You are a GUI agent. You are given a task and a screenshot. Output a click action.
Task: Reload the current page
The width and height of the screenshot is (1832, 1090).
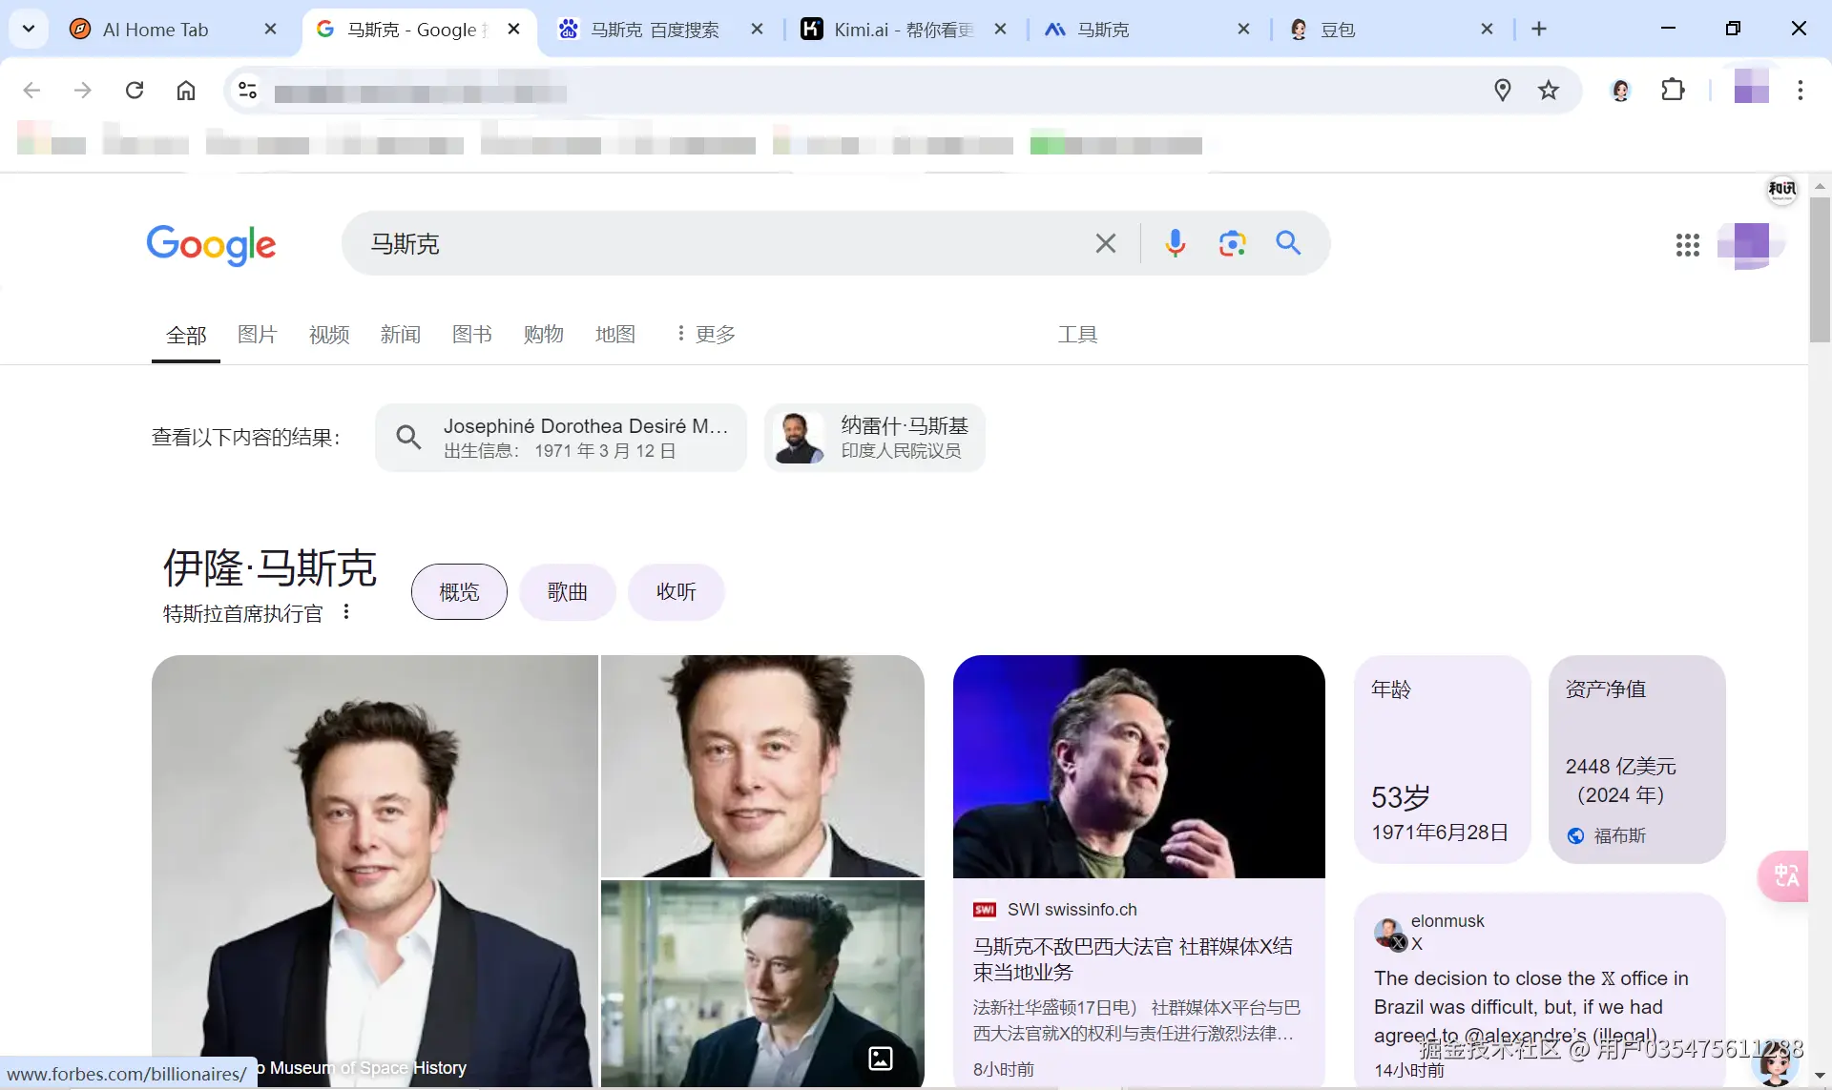tap(135, 91)
